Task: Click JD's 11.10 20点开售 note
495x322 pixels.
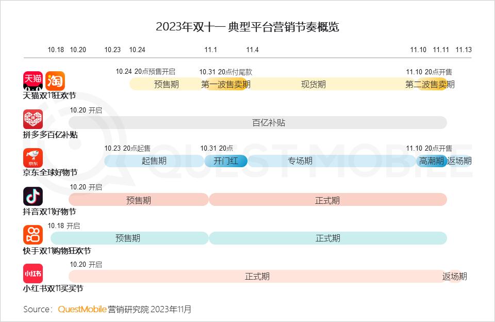Action: point(429,148)
